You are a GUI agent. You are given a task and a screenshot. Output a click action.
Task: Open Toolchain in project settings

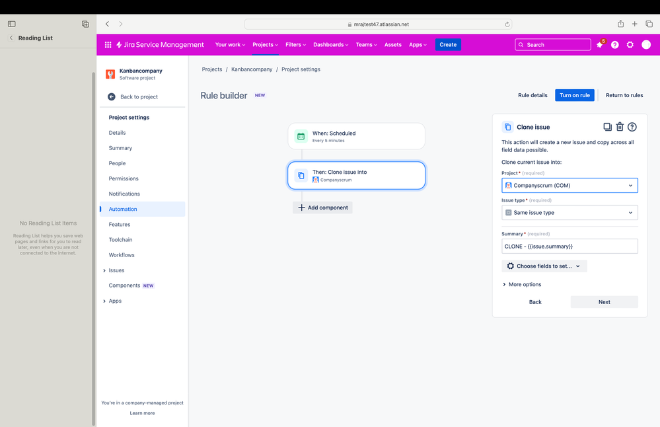coord(142,239)
